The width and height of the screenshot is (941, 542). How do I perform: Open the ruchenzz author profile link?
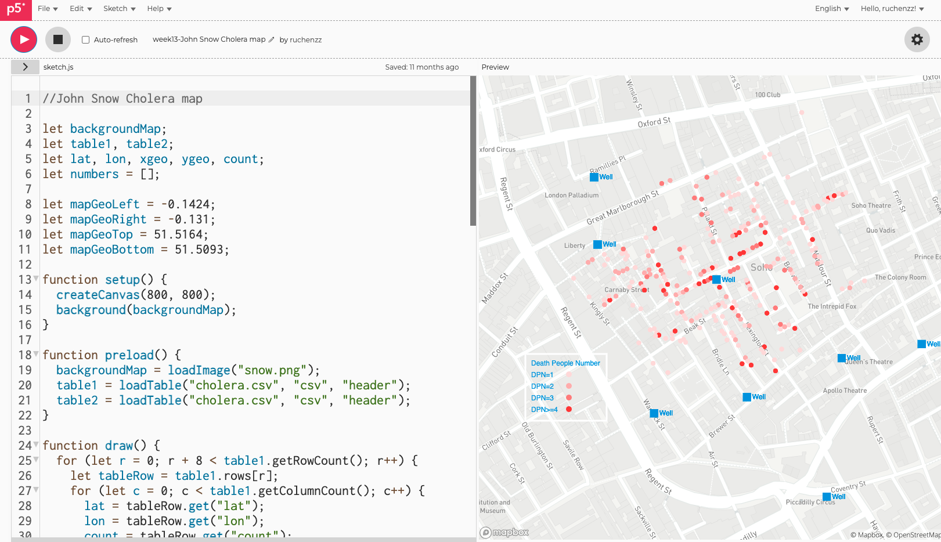pos(306,39)
